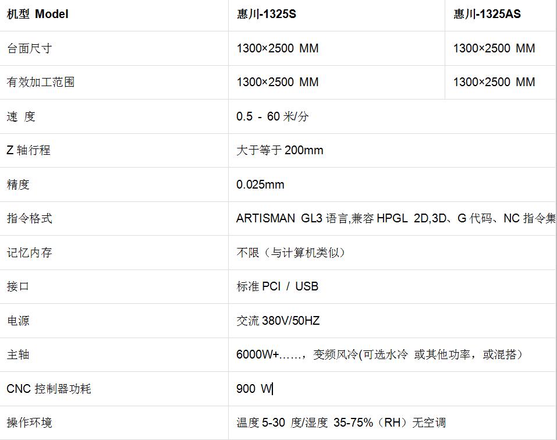The width and height of the screenshot is (557, 440).
Task: Click the 惠川-1325AS column header
Action: (487, 15)
